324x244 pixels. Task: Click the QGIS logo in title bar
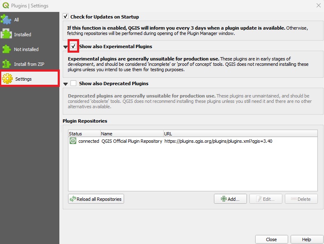[x=6, y=6]
